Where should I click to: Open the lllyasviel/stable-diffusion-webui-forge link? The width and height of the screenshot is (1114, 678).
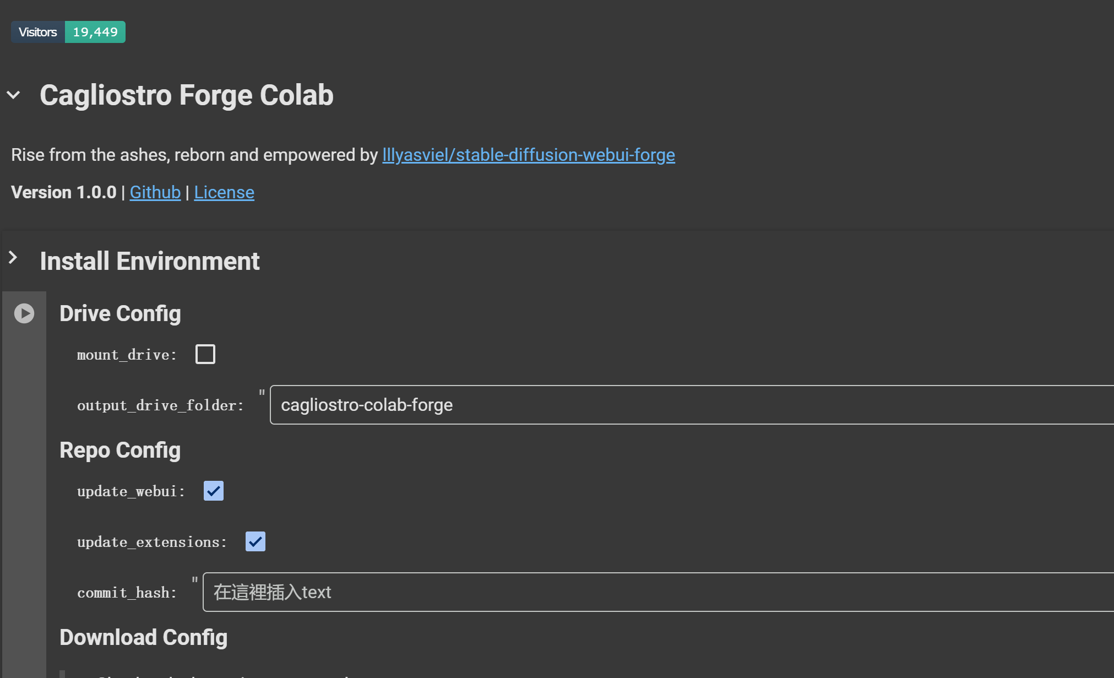click(528, 155)
